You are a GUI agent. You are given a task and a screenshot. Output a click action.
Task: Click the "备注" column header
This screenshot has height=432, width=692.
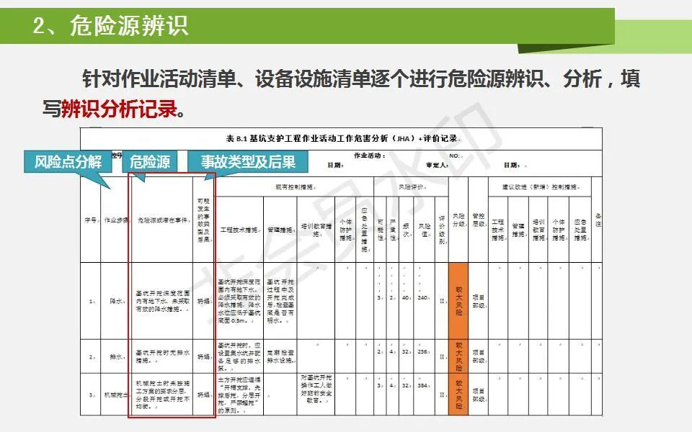point(598,220)
